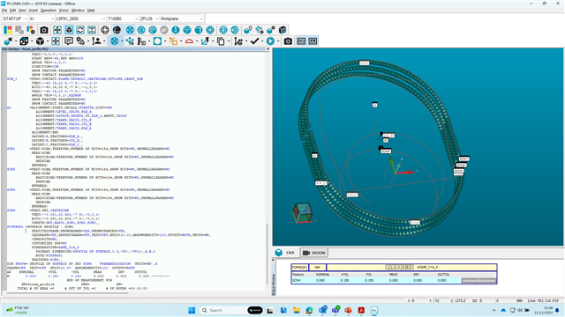Open the Help menu
Screen dimensions: 565x317
[x=91, y=11]
